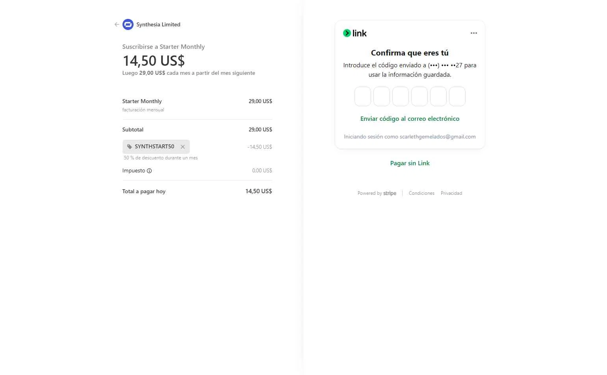Click the green Link logo
The image size is (607, 375).
click(x=355, y=33)
